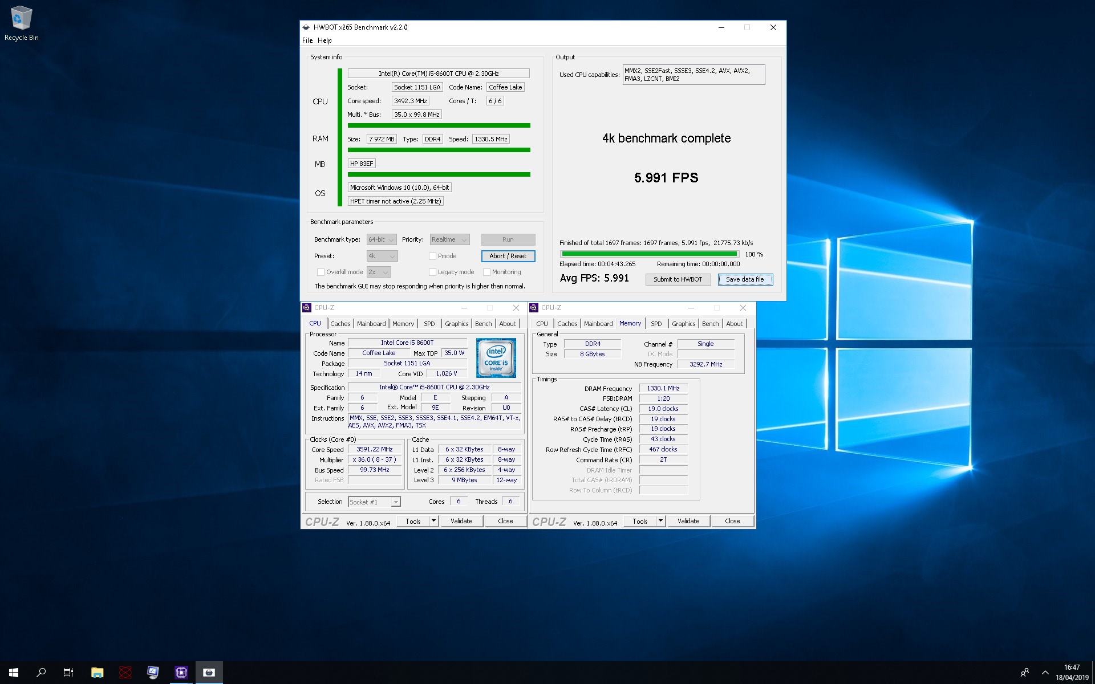Open the Benchmark type 64-bit dropdown
This screenshot has height=684, width=1095.
click(382, 240)
